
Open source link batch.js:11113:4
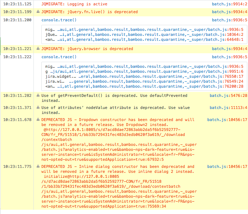228,108
